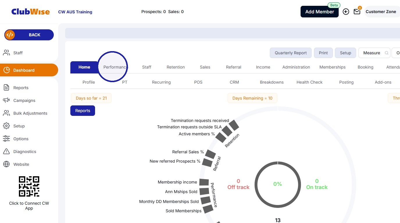Viewport: 400px width, 223px height.
Task: Click the BACK button in sidebar
Action: pyautogui.click(x=29, y=35)
